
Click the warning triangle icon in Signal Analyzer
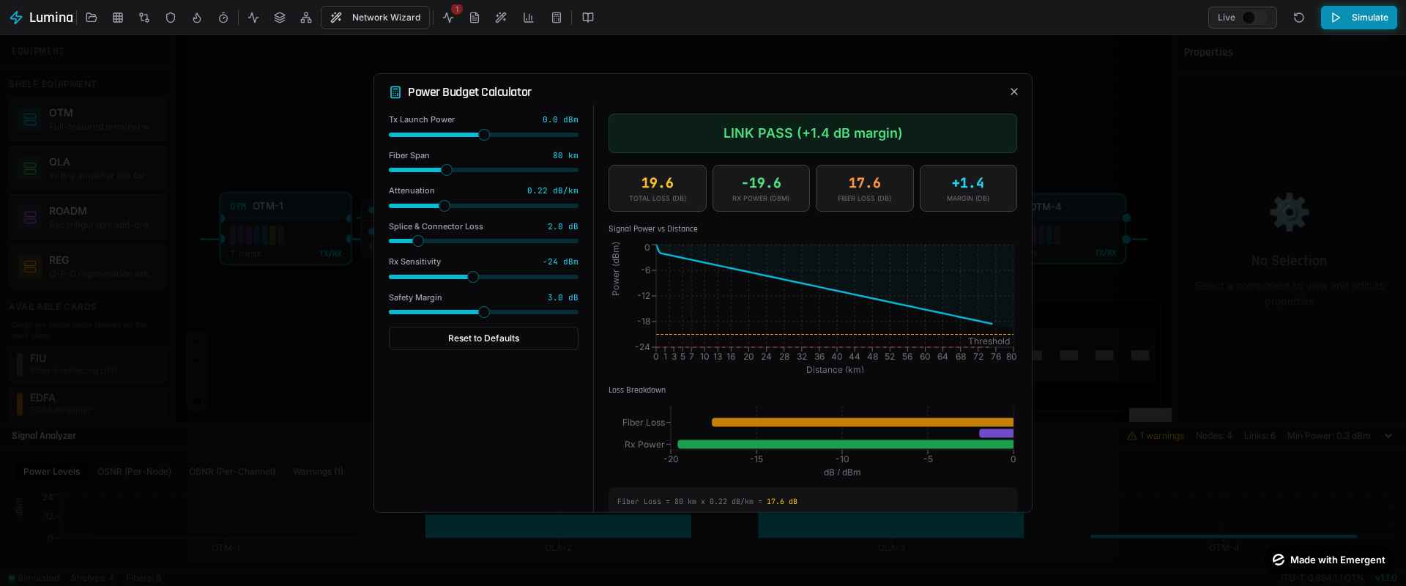click(1132, 436)
